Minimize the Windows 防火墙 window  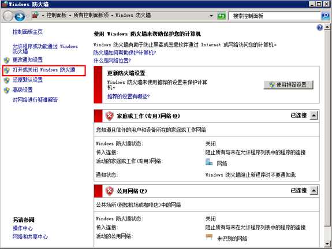[312, 4]
